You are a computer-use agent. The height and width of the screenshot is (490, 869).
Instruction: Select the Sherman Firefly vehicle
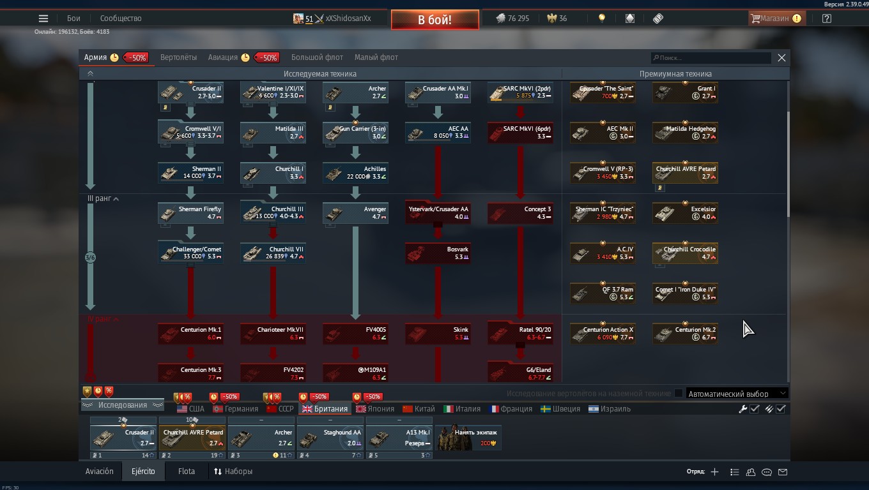[190, 213]
